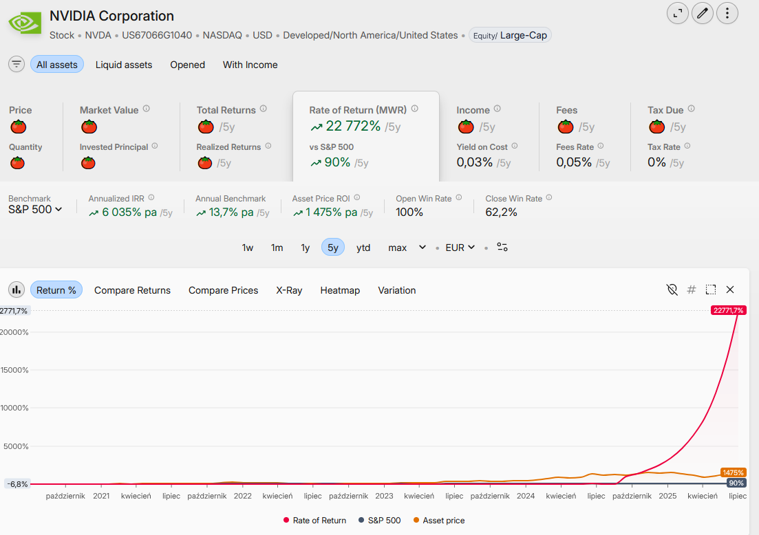Click the dashed-square selection icon on chart

(x=711, y=290)
